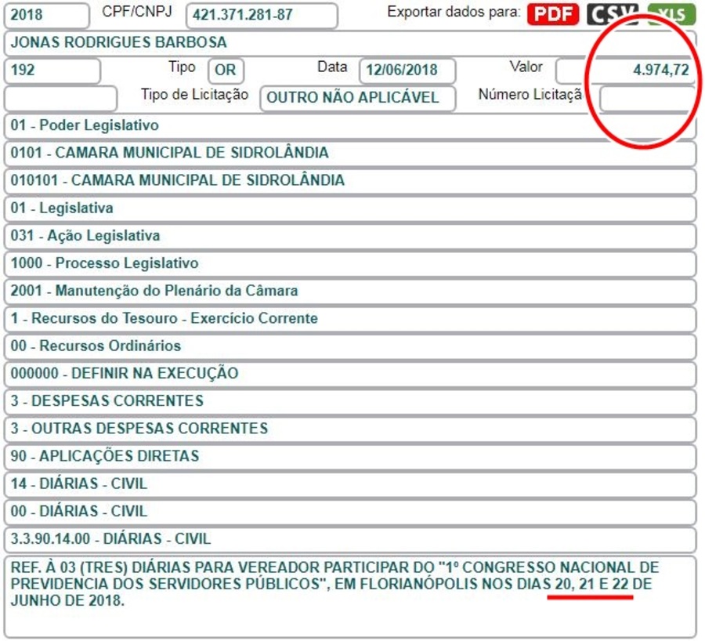The image size is (705, 641).
Task: Click the 031 - Ação Legislativa row
Action: (349, 236)
